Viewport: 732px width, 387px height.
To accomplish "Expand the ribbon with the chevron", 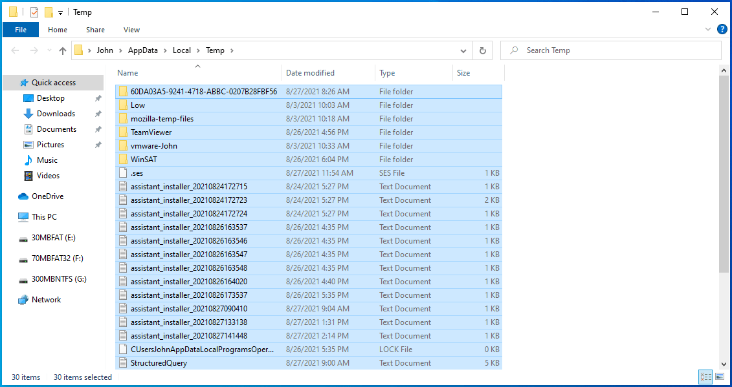I will [x=707, y=29].
